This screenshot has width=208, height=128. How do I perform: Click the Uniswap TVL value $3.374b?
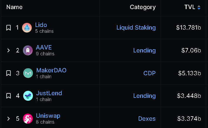pos(189,119)
